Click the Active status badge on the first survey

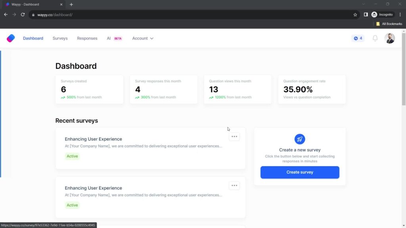point(72,156)
